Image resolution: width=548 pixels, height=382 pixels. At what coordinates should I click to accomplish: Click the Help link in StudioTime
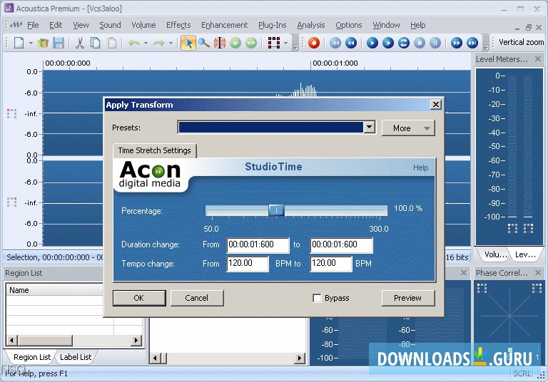(x=420, y=167)
